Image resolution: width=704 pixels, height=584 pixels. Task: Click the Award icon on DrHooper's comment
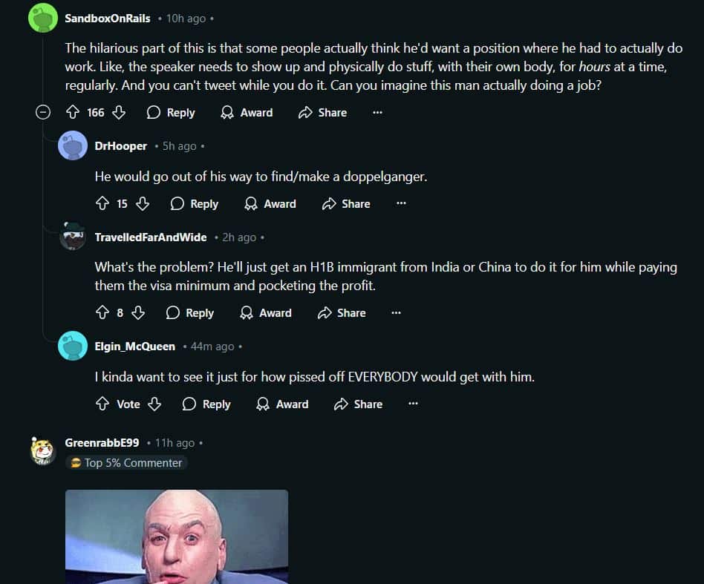(250, 203)
